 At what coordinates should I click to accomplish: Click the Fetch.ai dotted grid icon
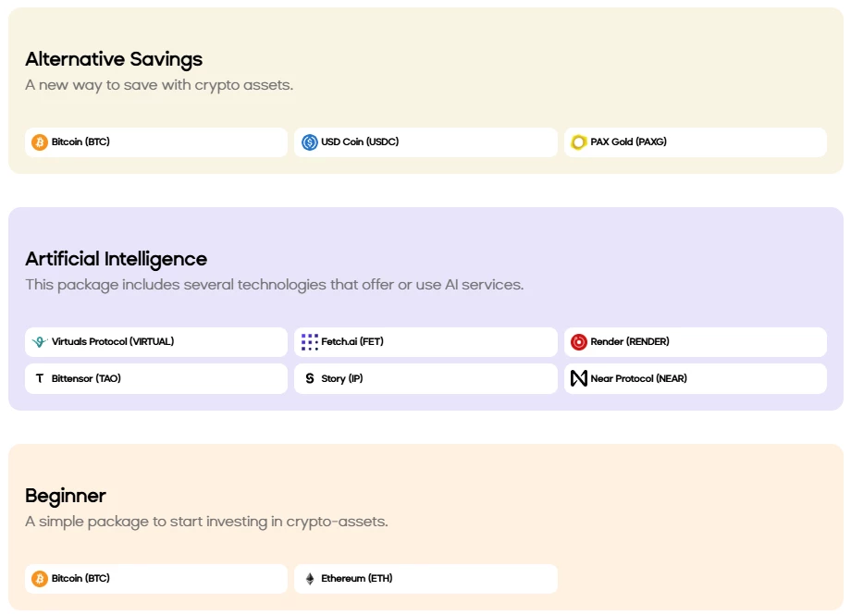point(309,342)
